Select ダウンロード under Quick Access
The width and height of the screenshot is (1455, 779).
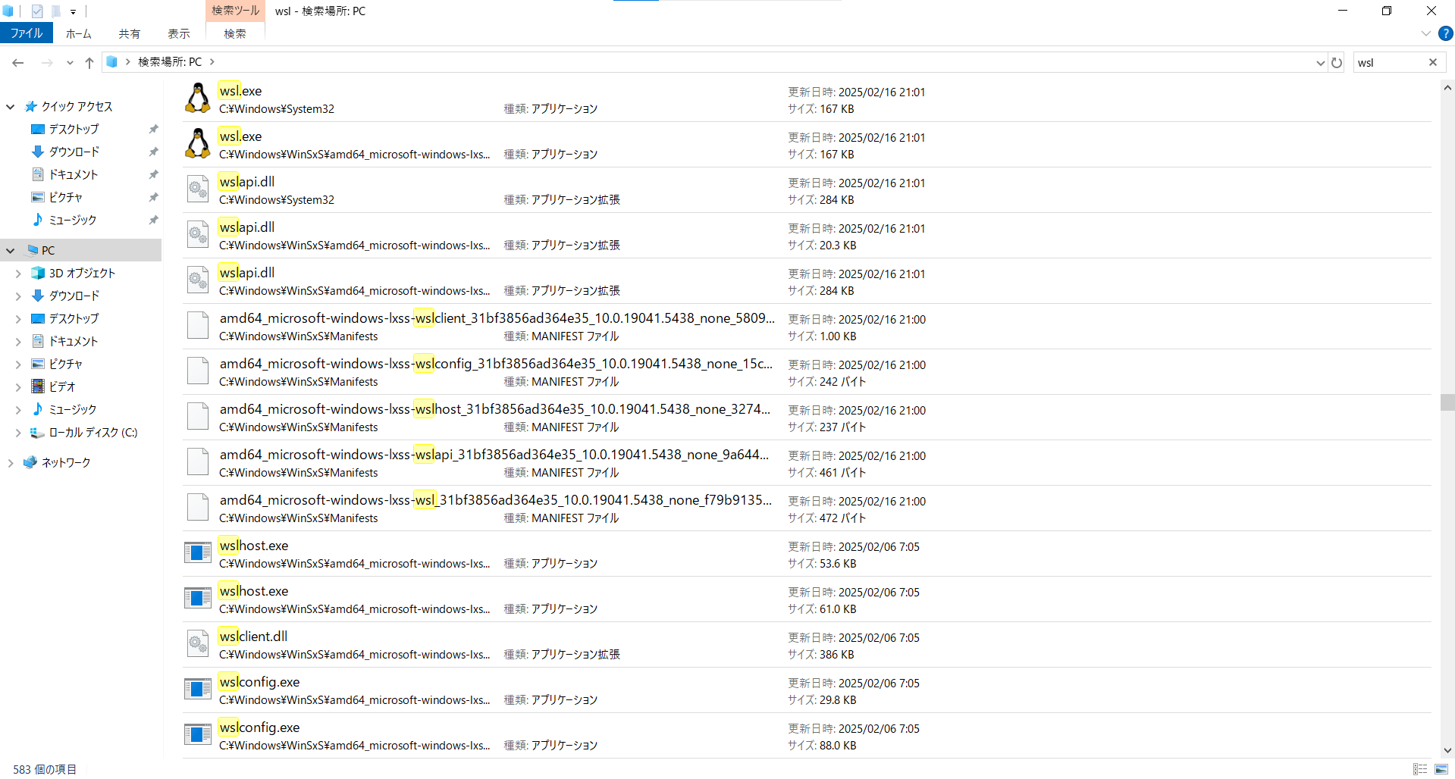point(74,152)
